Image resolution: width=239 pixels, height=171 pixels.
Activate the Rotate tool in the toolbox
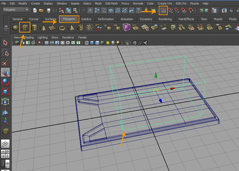pyautogui.click(x=6, y=82)
